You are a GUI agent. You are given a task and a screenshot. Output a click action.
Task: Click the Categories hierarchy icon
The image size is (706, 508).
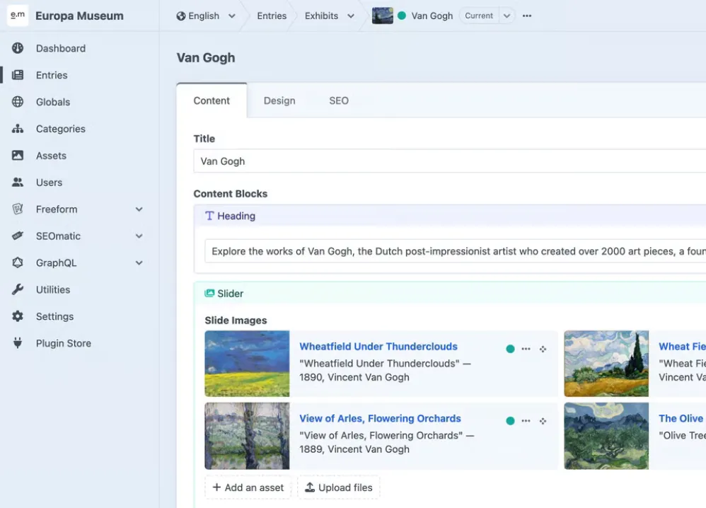pyautogui.click(x=18, y=129)
